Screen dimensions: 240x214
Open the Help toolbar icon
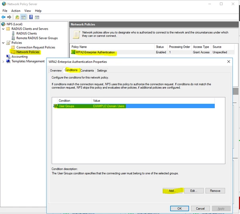[31, 17]
